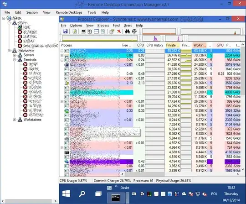This screenshot has height=204, width=246.
Task: Click the network computer tray icon
Action: pos(198,194)
